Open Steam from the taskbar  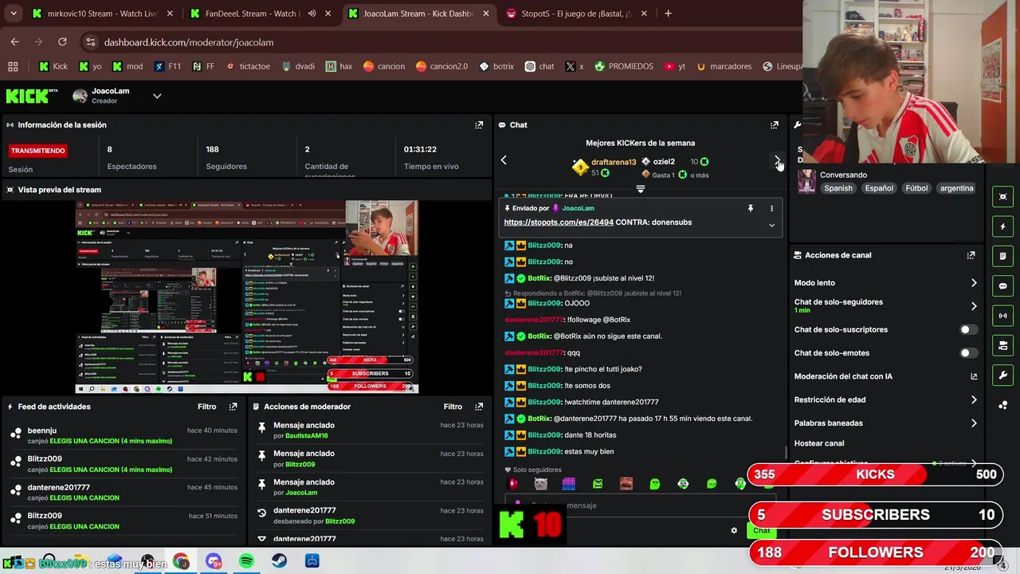tap(279, 562)
